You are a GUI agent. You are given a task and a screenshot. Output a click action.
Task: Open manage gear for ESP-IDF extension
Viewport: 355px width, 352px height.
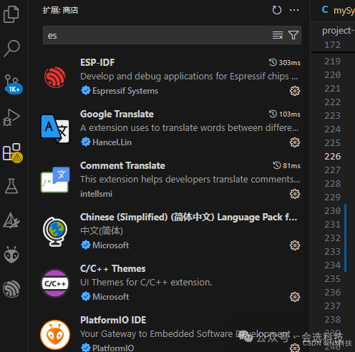(295, 91)
